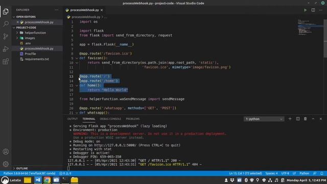Open Accounts menu in activity bar
Image resolution: width=327 pixels, height=184 pixels.
click(6, 151)
